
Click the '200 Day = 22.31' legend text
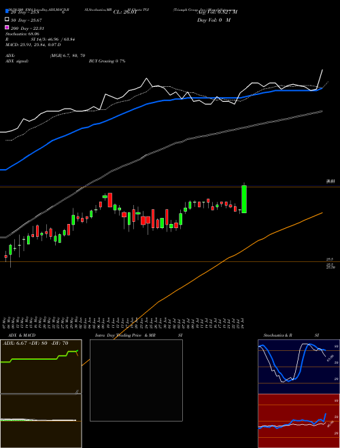click(x=27, y=28)
